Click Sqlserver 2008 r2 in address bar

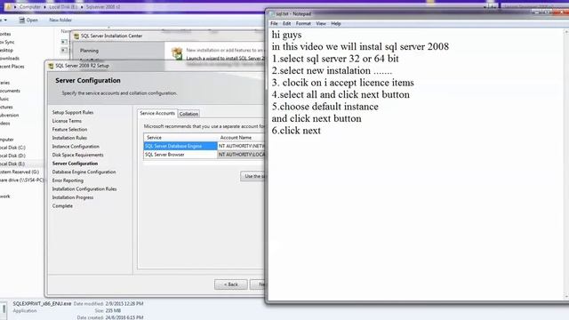click(103, 7)
